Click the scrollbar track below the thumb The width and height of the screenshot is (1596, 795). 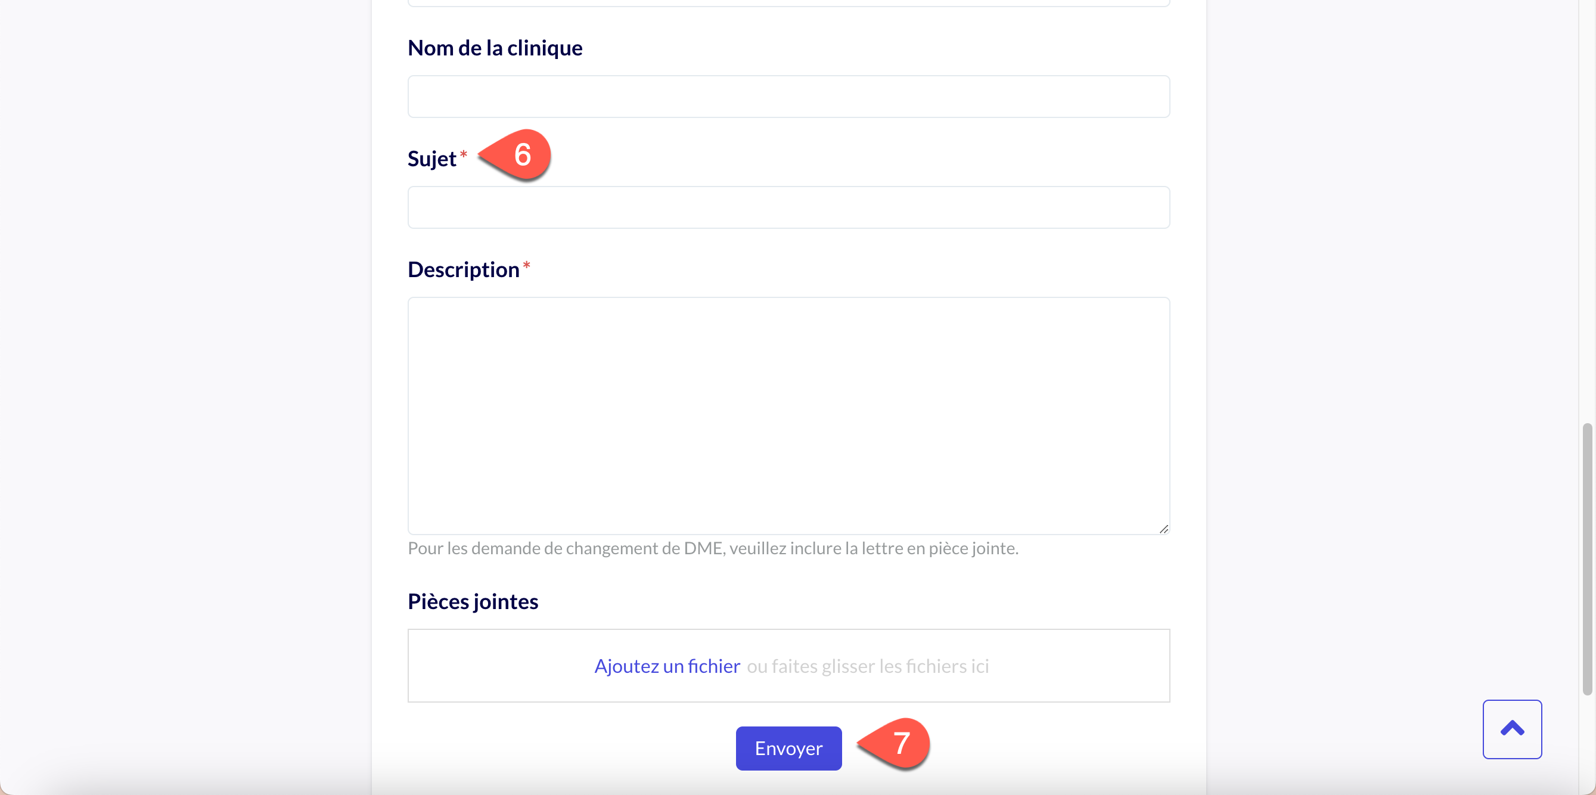(1586, 744)
